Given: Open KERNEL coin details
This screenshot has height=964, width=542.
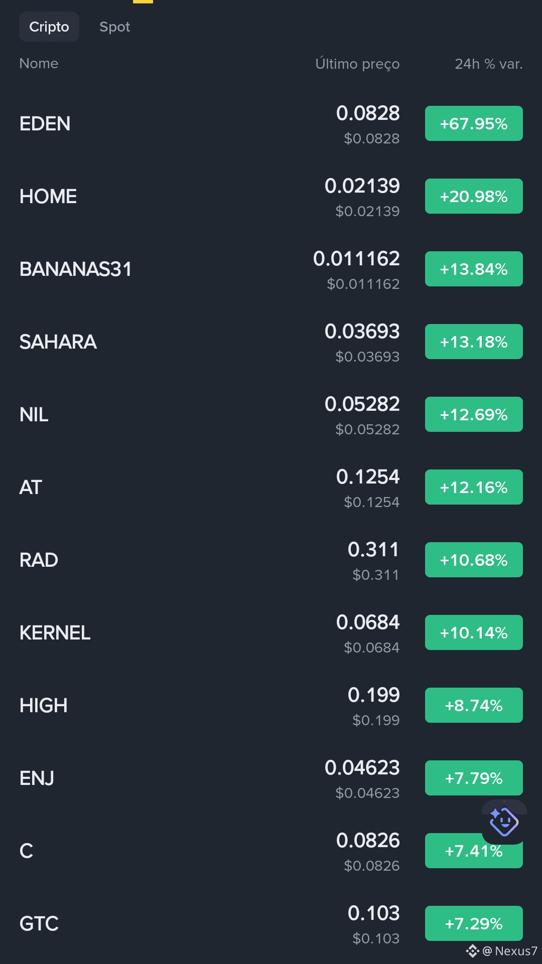Looking at the screenshot, I should tap(271, 633).
